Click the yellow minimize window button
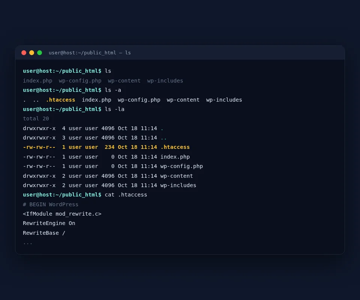 [31, 53]
